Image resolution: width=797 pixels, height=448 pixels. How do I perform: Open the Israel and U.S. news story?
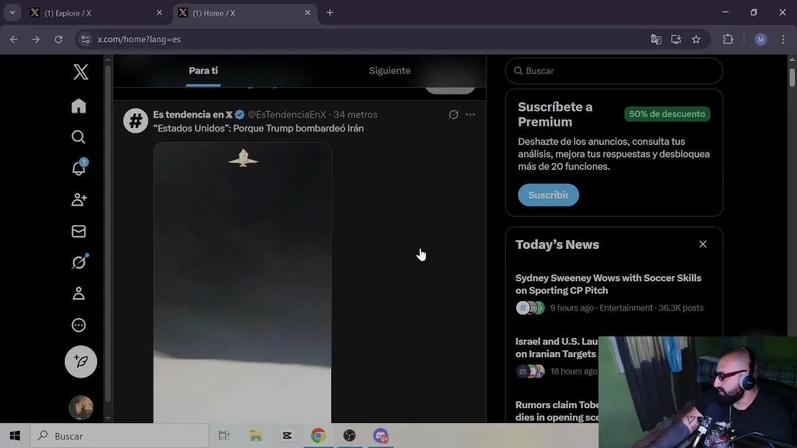tap(557, 348)
